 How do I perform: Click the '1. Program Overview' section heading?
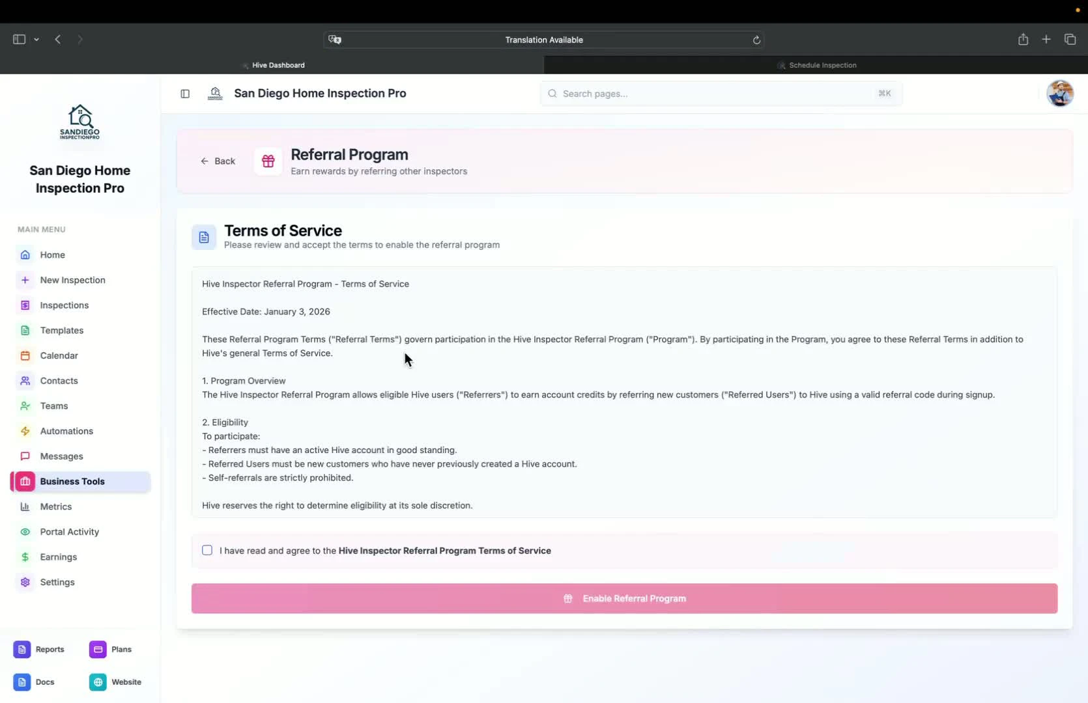244,381
